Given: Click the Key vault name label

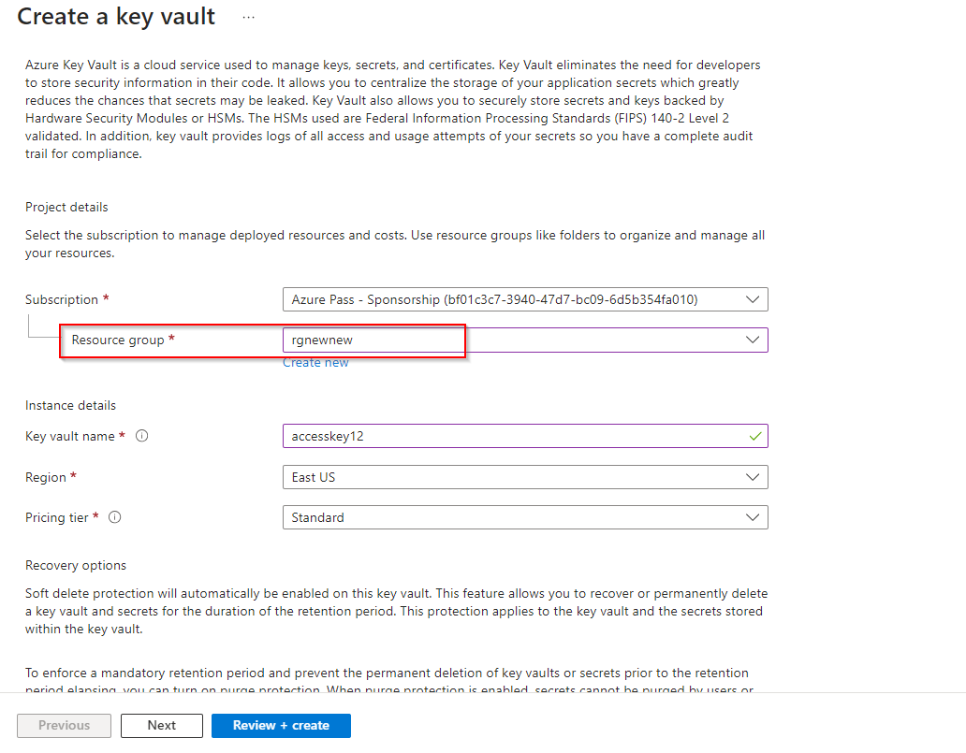Looking at the screenshot, I should pyautogui.click(x=70, y=436).
